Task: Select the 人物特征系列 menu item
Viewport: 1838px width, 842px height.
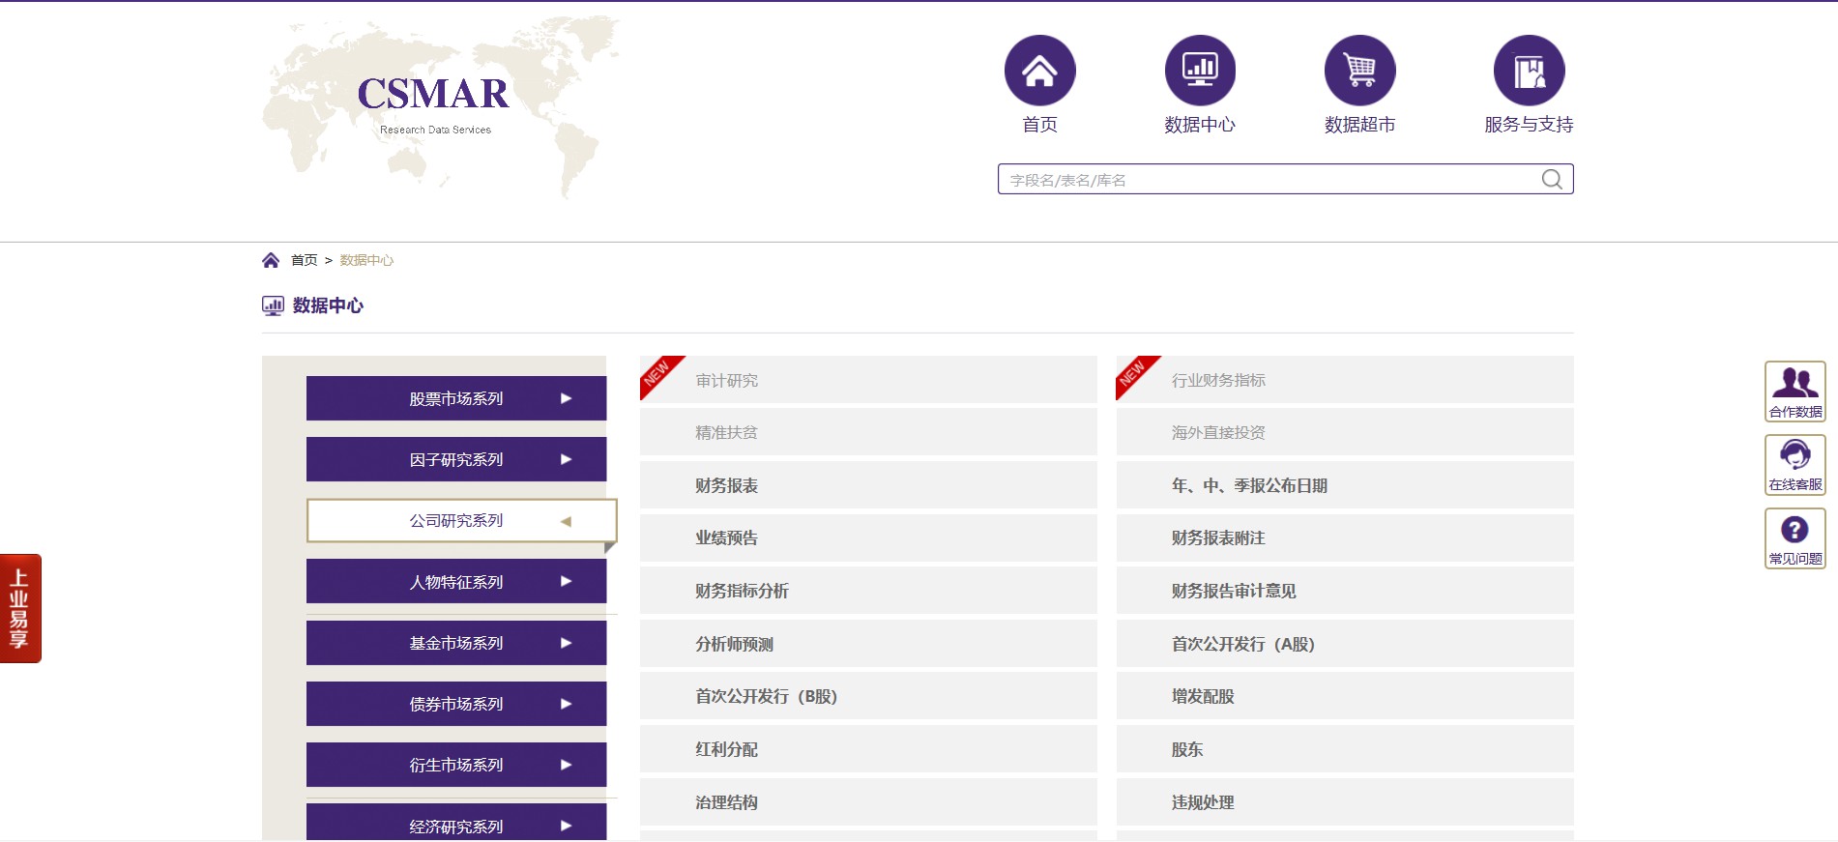Action: click(x=456, y=582)
